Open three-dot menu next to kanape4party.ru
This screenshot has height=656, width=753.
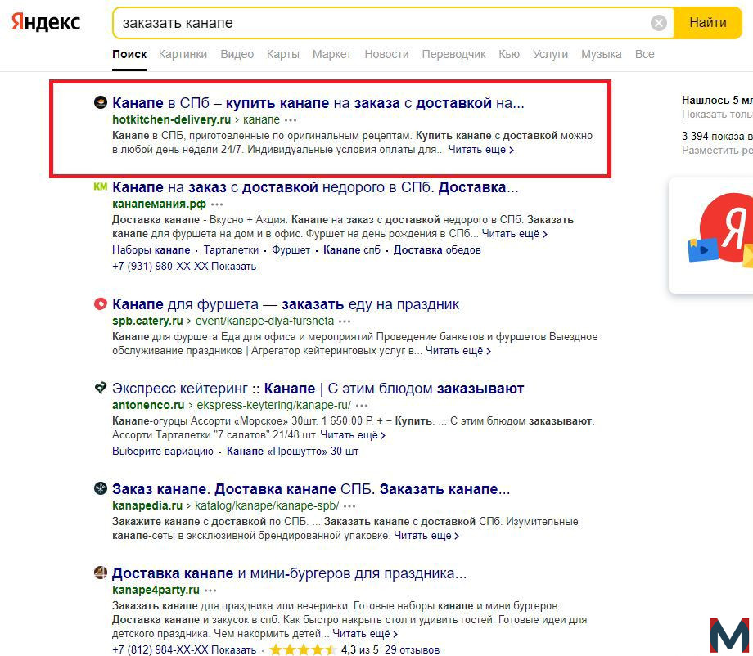(210, 591)
